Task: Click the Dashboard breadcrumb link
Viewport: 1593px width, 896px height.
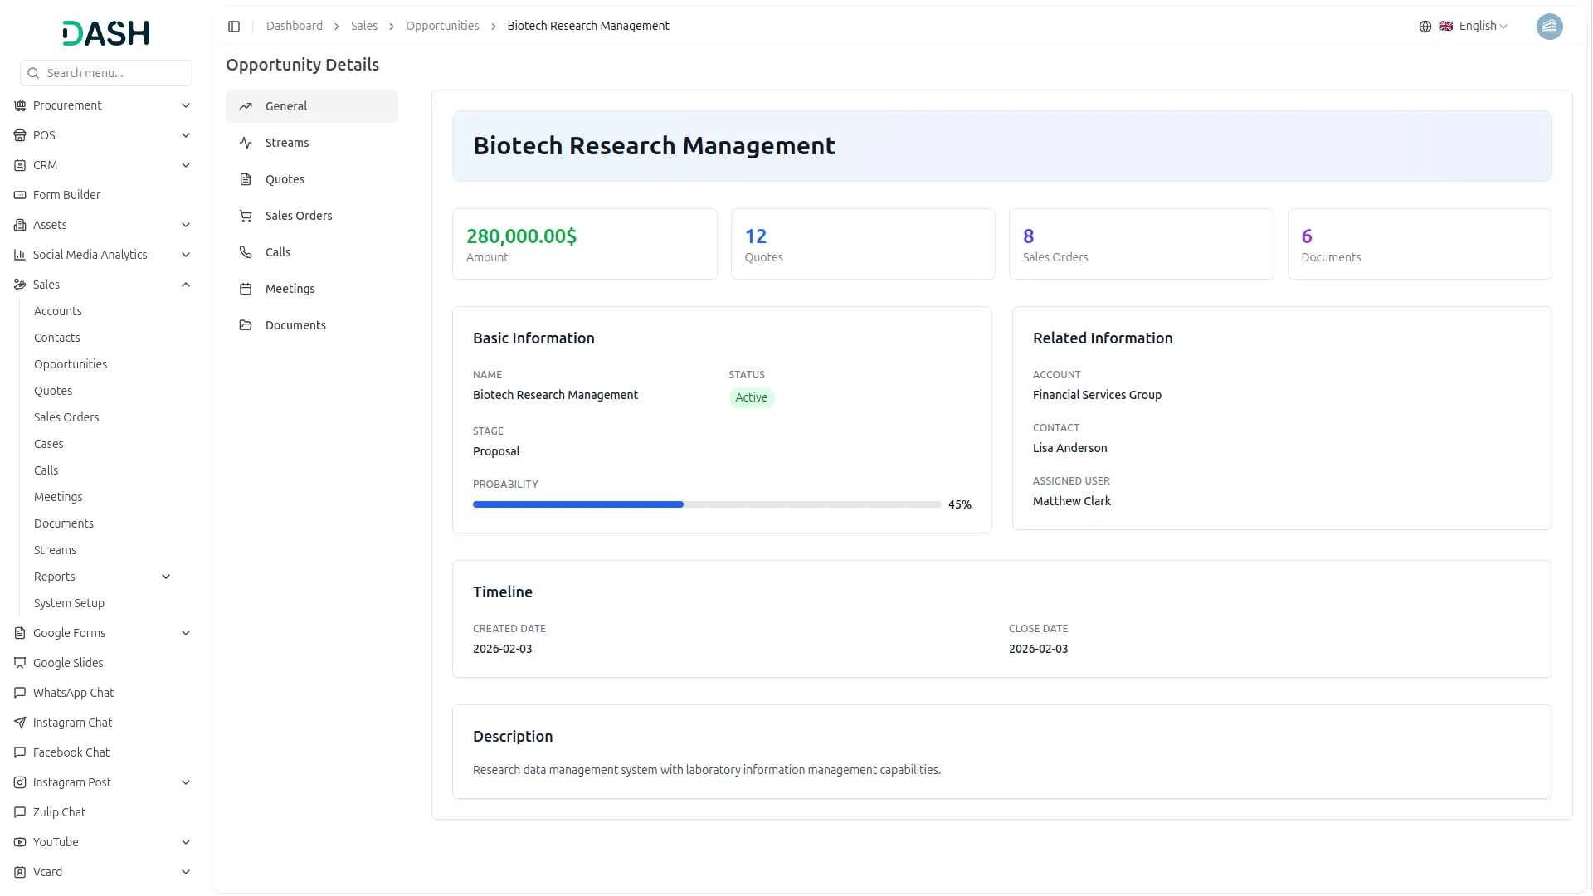Action: (x=294, y=27)
